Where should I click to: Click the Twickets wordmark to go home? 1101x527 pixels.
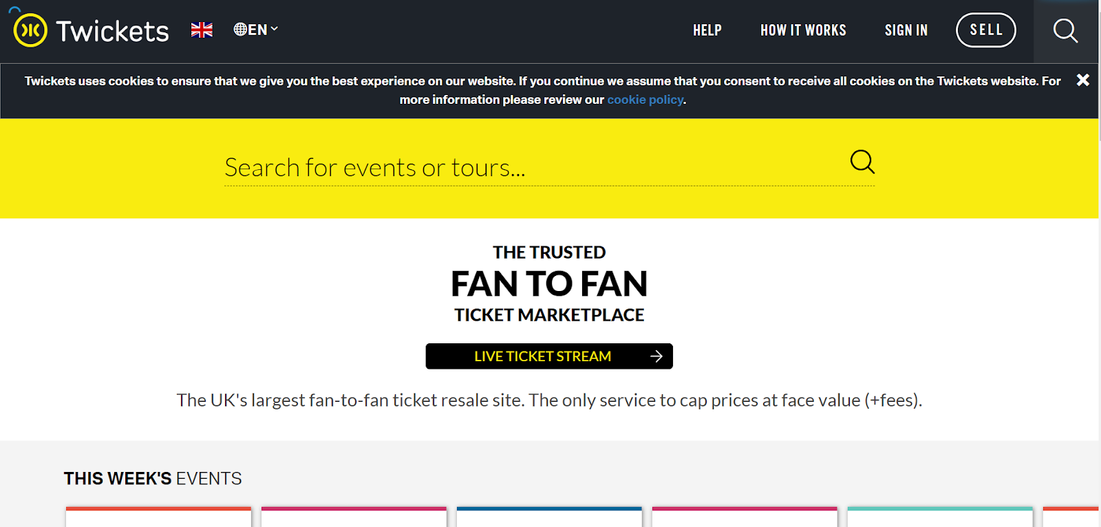pyautogui.click(x=112, y=31)
